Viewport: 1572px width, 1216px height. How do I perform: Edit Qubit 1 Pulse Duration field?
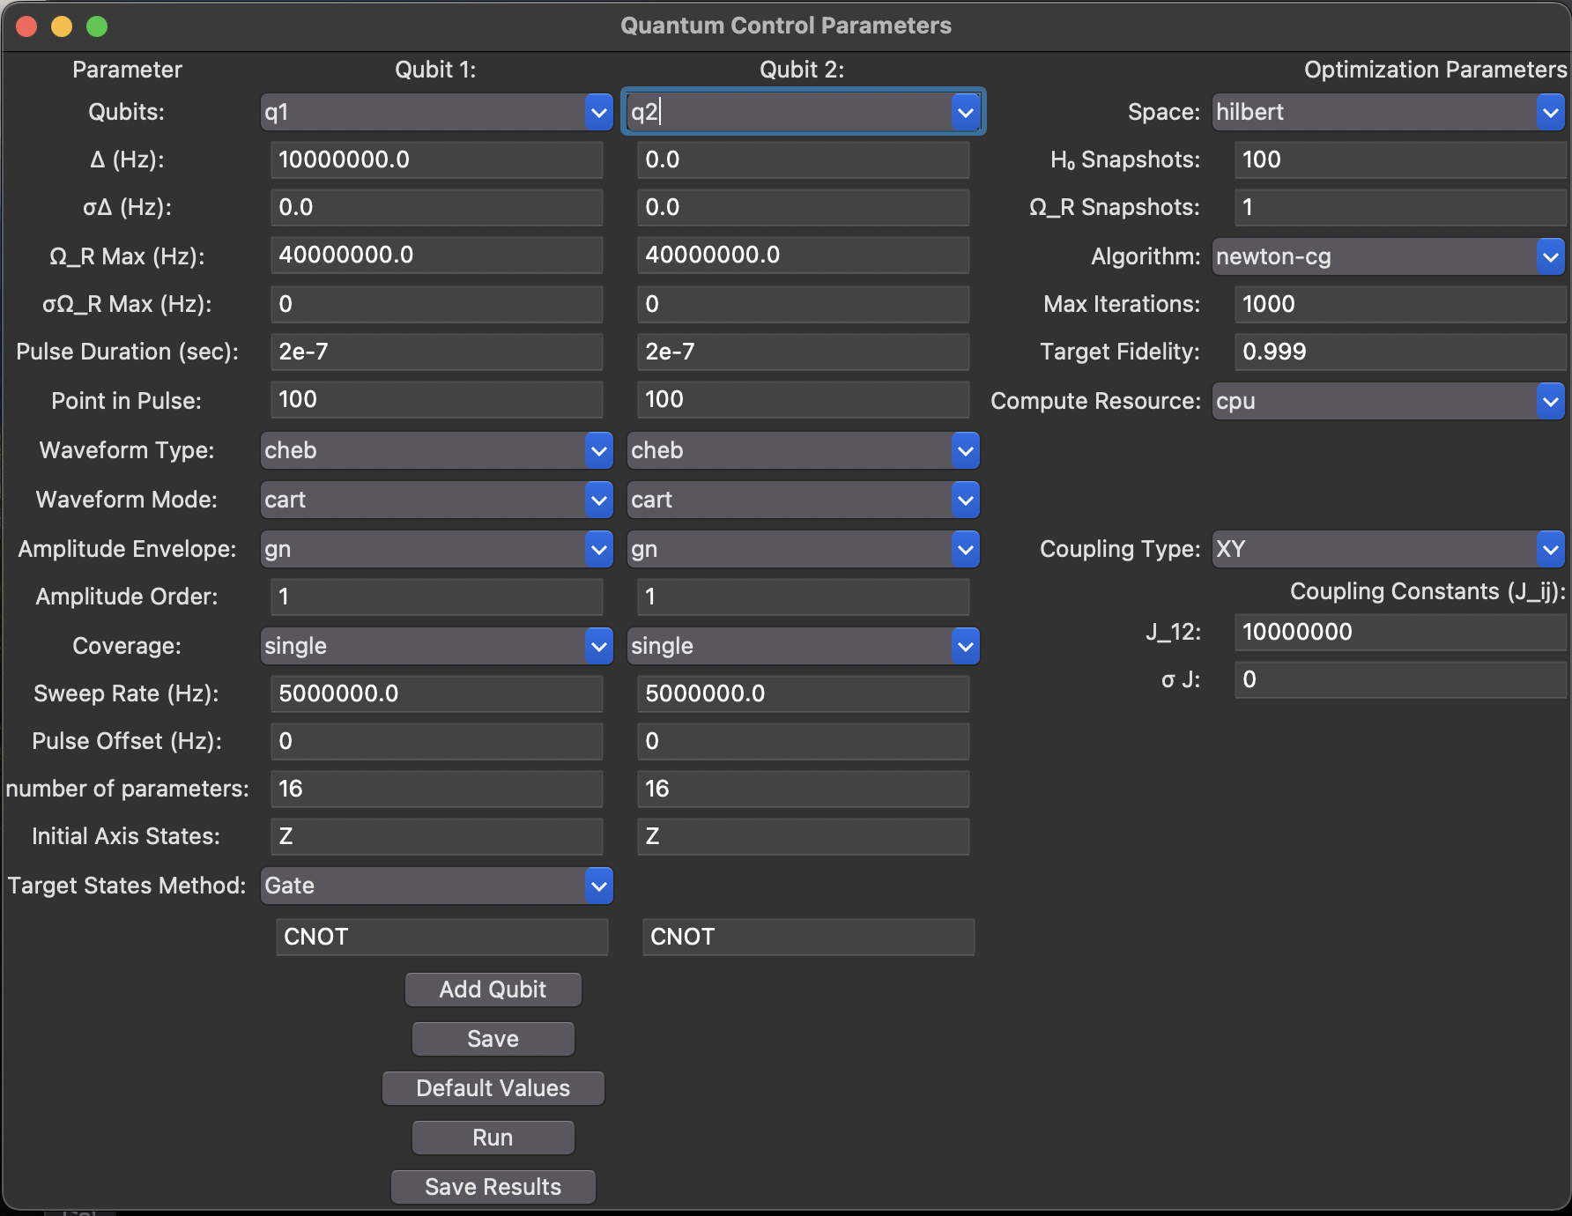click(437, 352)
